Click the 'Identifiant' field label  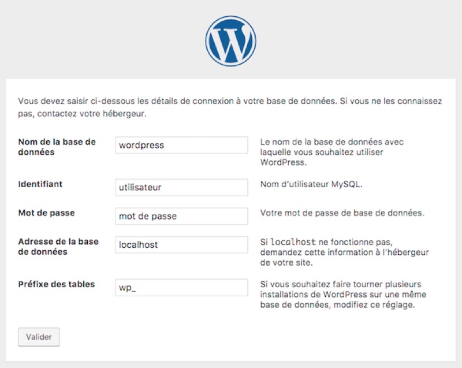[x=40, y=184]
